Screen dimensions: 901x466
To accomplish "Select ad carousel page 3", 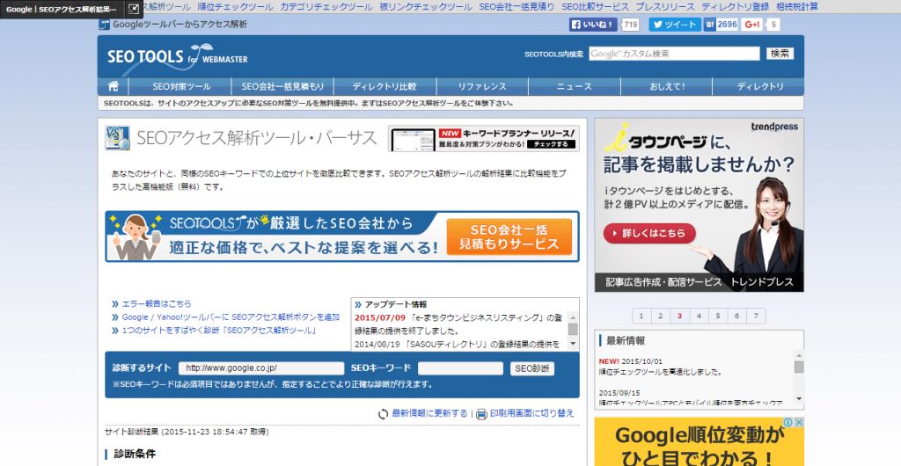I will [680, 316].
